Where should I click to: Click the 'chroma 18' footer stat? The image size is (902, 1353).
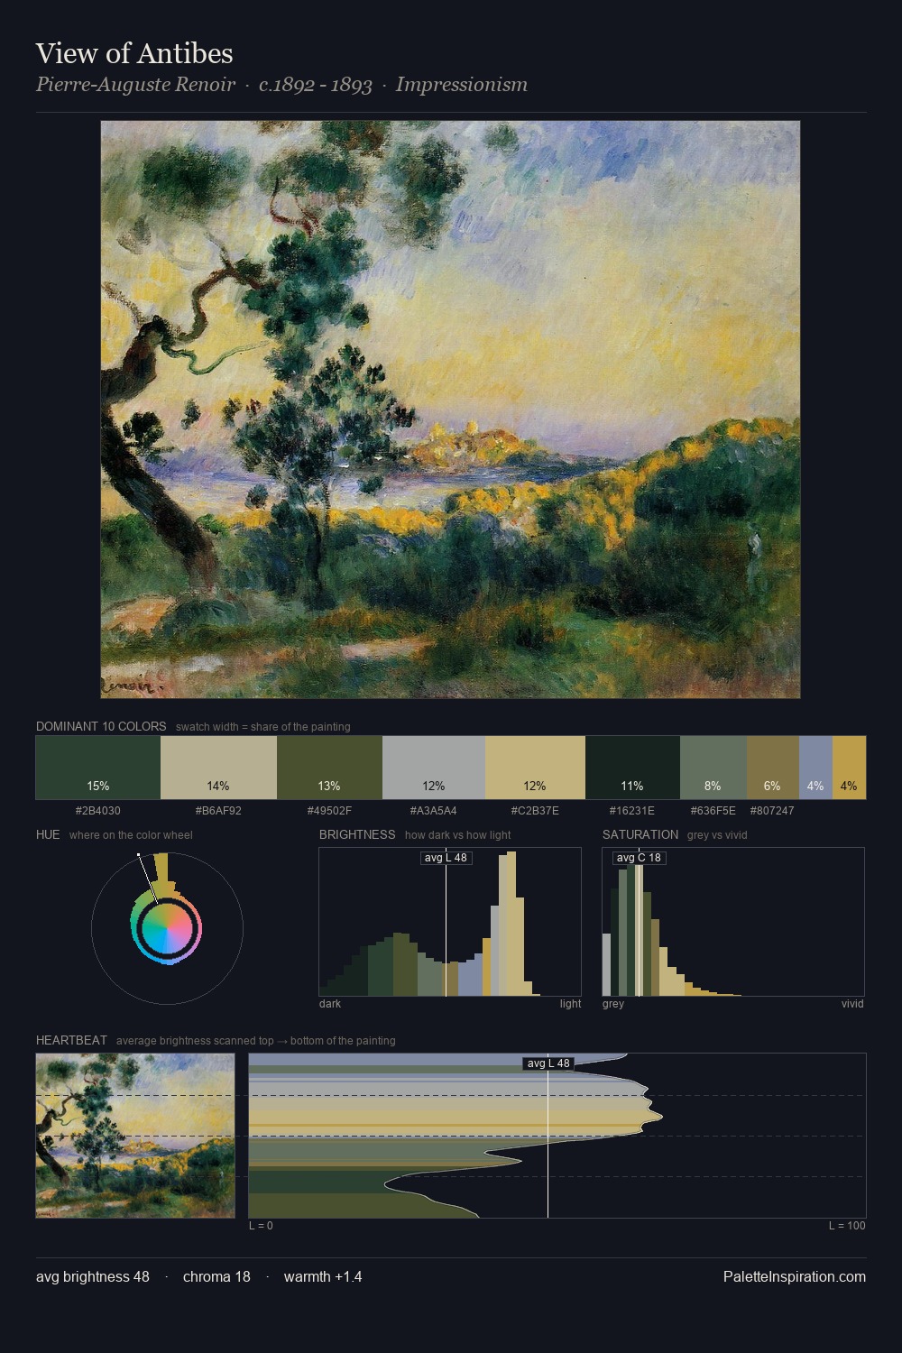click(216, 1276)
